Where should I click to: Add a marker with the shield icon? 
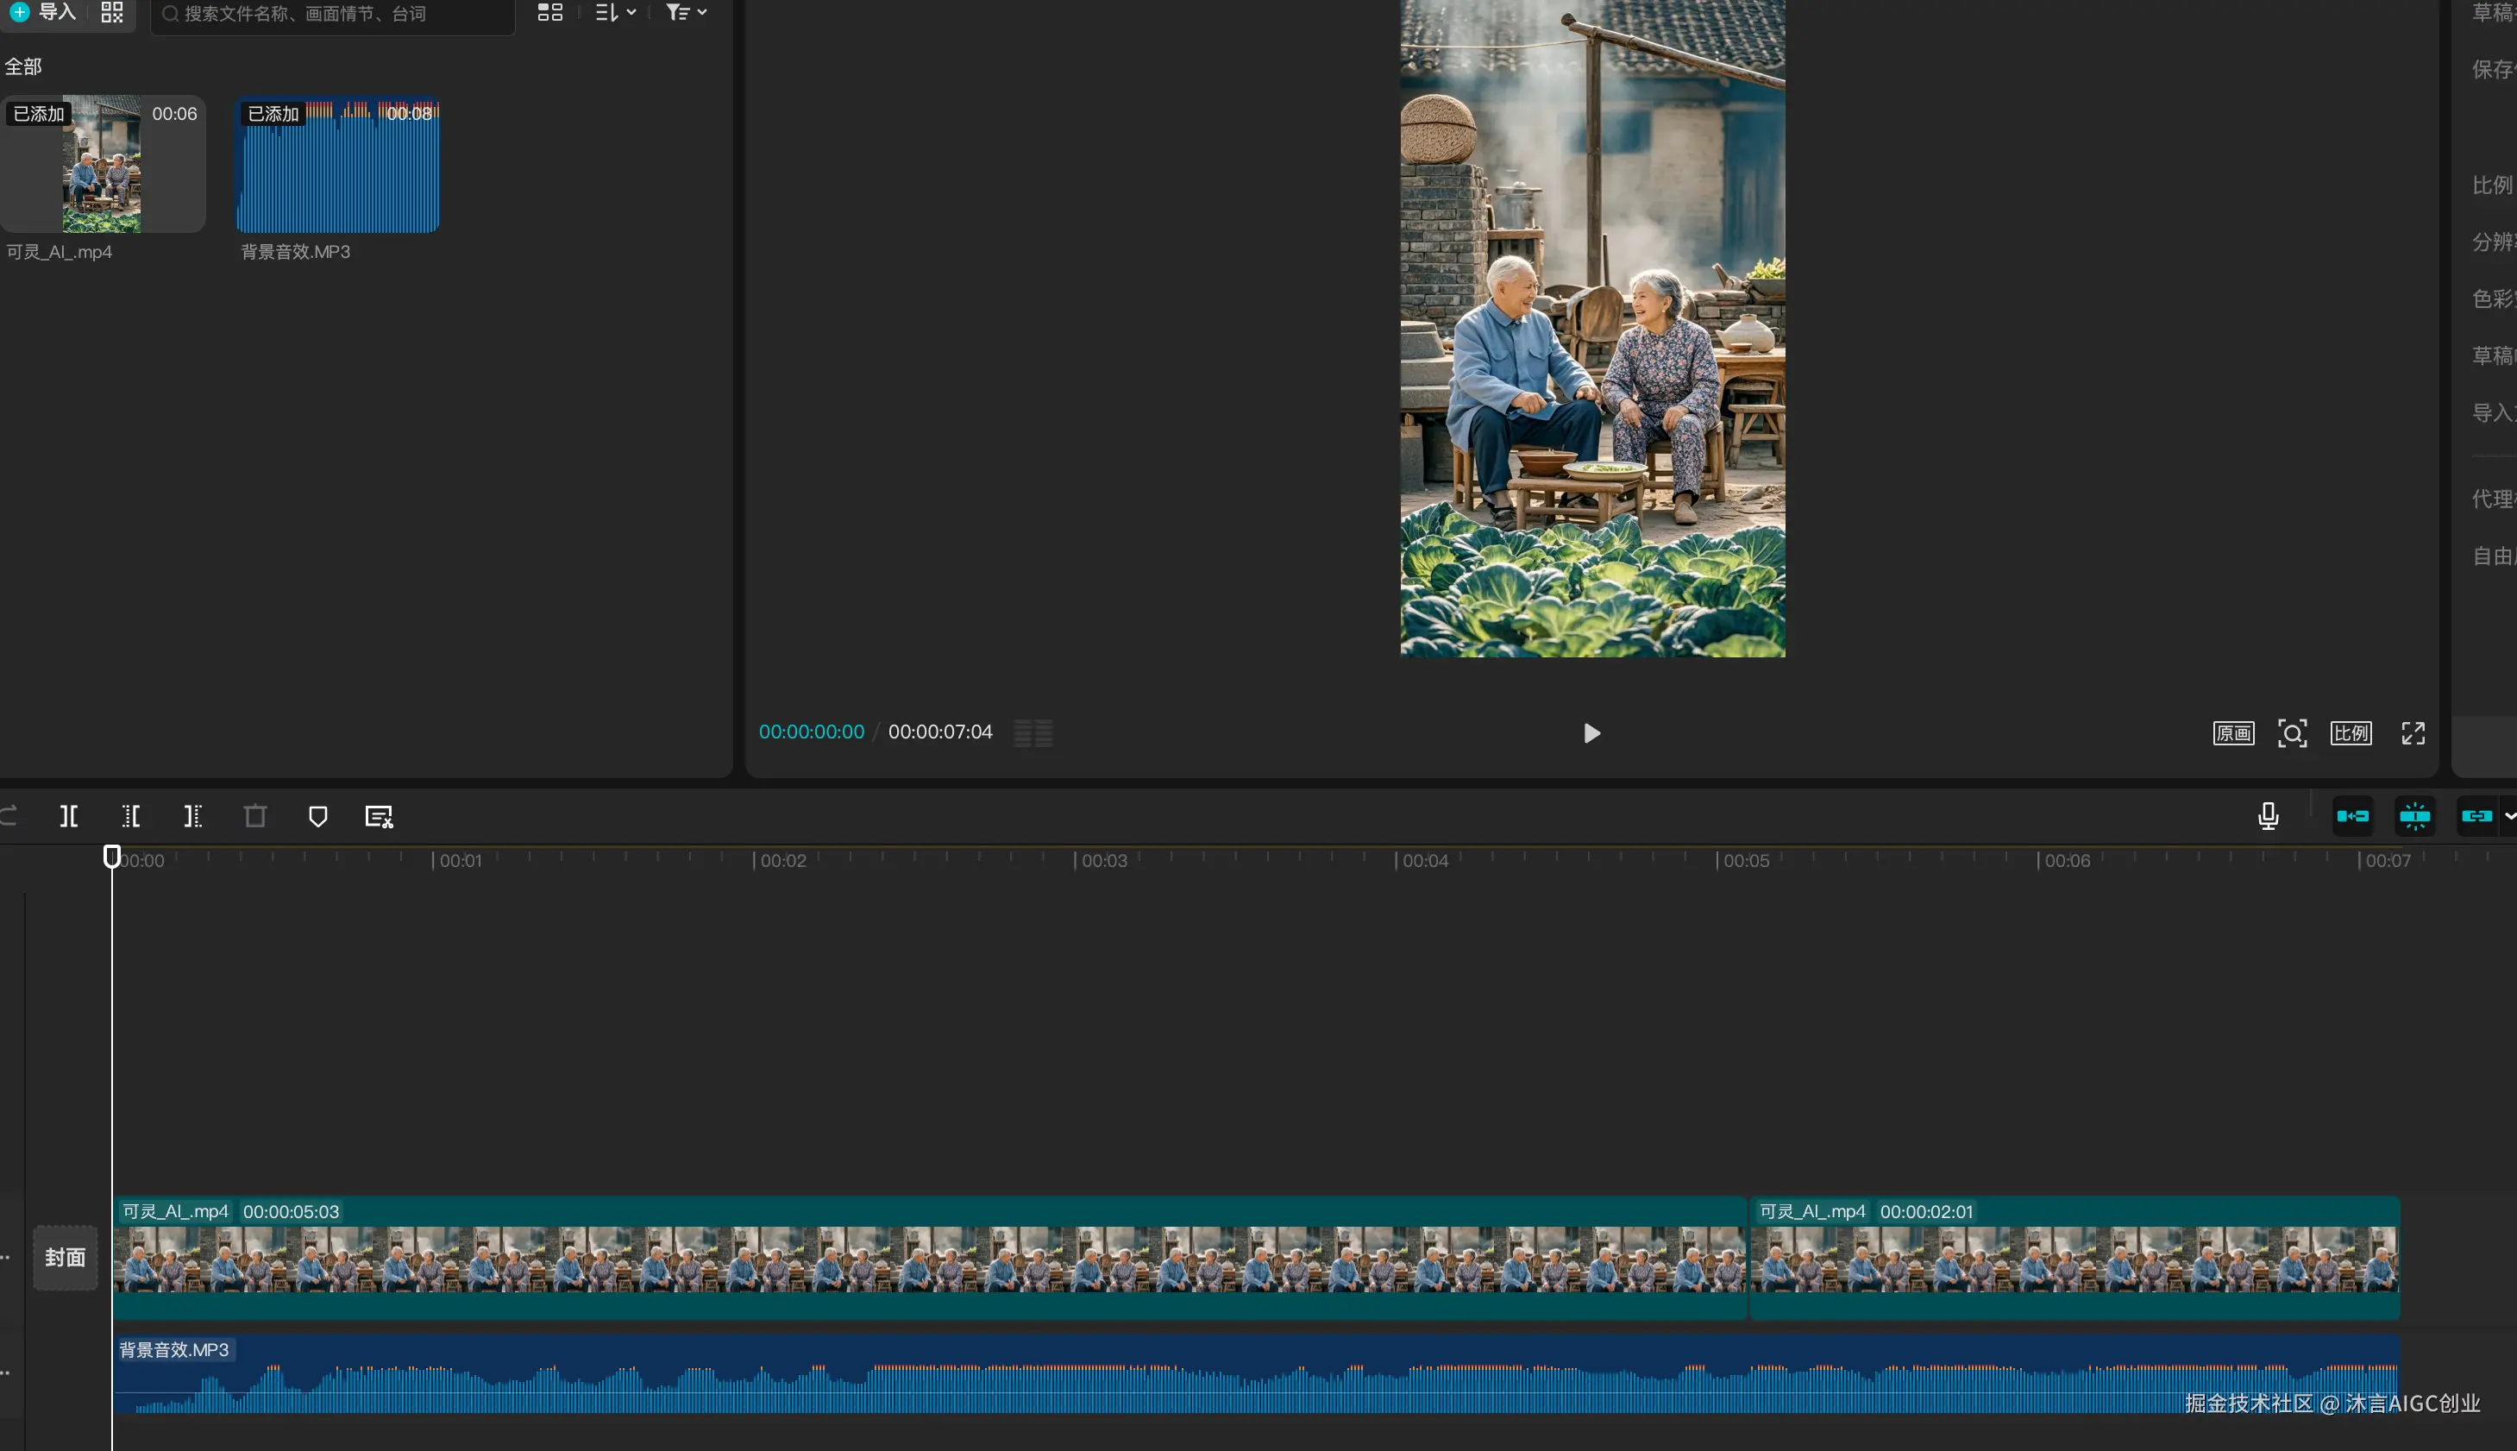(x=318, y=816)
